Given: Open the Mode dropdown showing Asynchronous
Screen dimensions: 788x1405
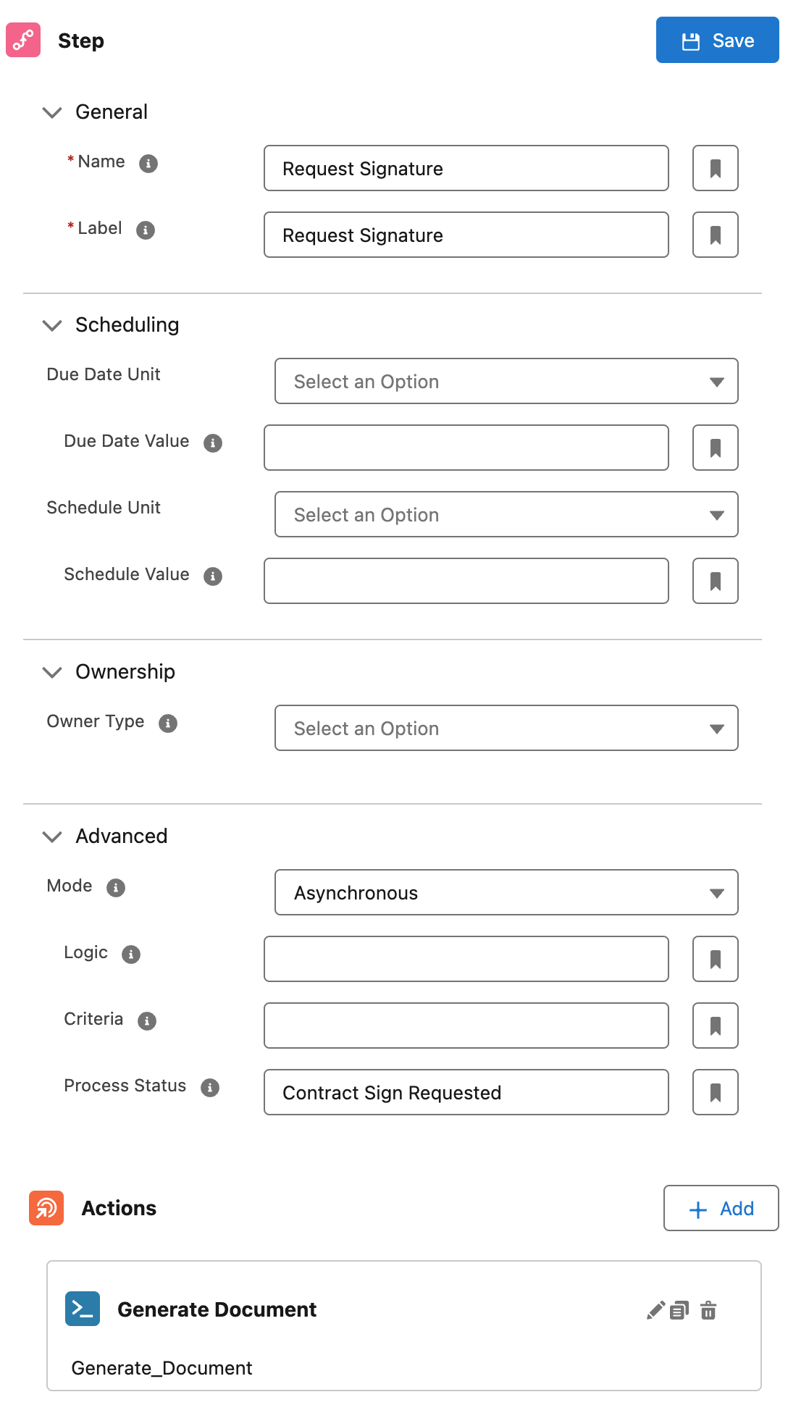Looking at the screenshot, I should 506,892.
